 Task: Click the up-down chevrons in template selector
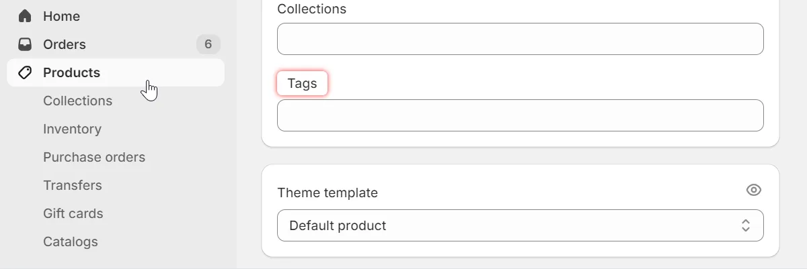(x=745, y=225)
